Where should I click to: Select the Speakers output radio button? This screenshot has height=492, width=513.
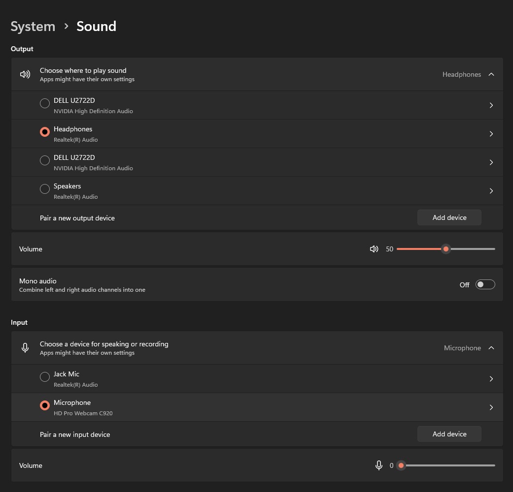45,189
